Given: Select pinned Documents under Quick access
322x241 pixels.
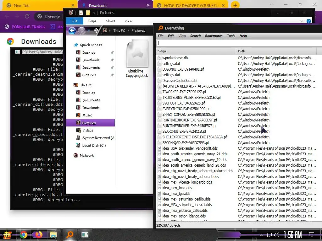Looking at the screenshot, I should [91, 67].
